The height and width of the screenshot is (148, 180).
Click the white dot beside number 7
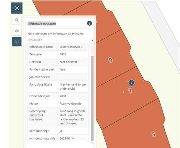[x=124, y=92]
